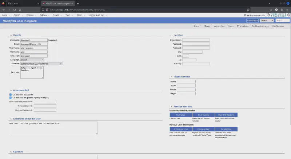Open the Timezone dropdown
This screenshot has height=159, width=291.
coord(41,64)
